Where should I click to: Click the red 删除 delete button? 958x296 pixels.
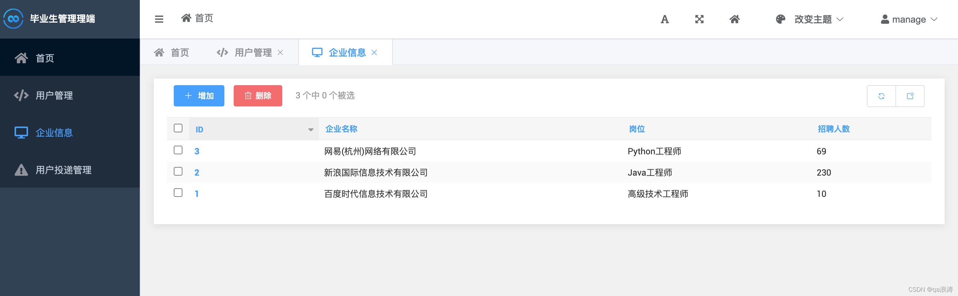[x=258, y=96]
